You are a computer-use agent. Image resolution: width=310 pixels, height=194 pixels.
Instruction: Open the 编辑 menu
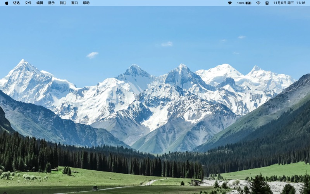[40, 3]
